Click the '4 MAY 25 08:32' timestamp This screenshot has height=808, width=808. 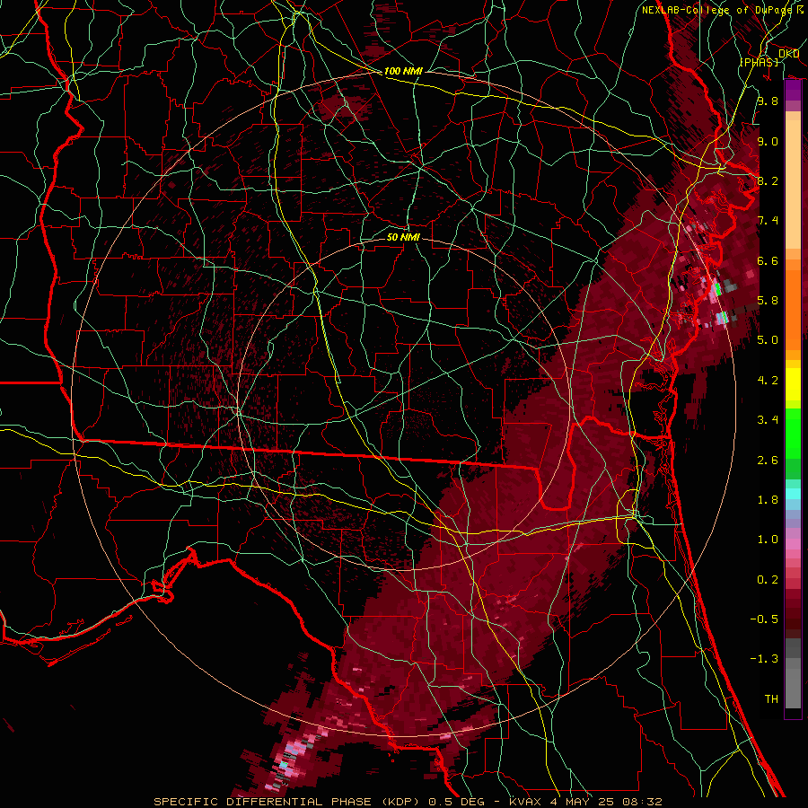point(606,802)
